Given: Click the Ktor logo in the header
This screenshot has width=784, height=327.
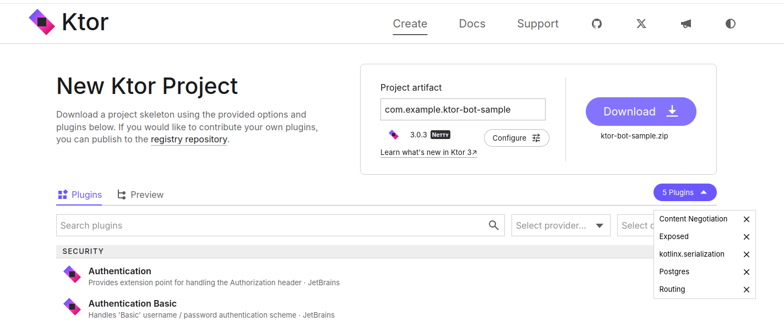Looking at the screenshot, I should tap(69, 22).
